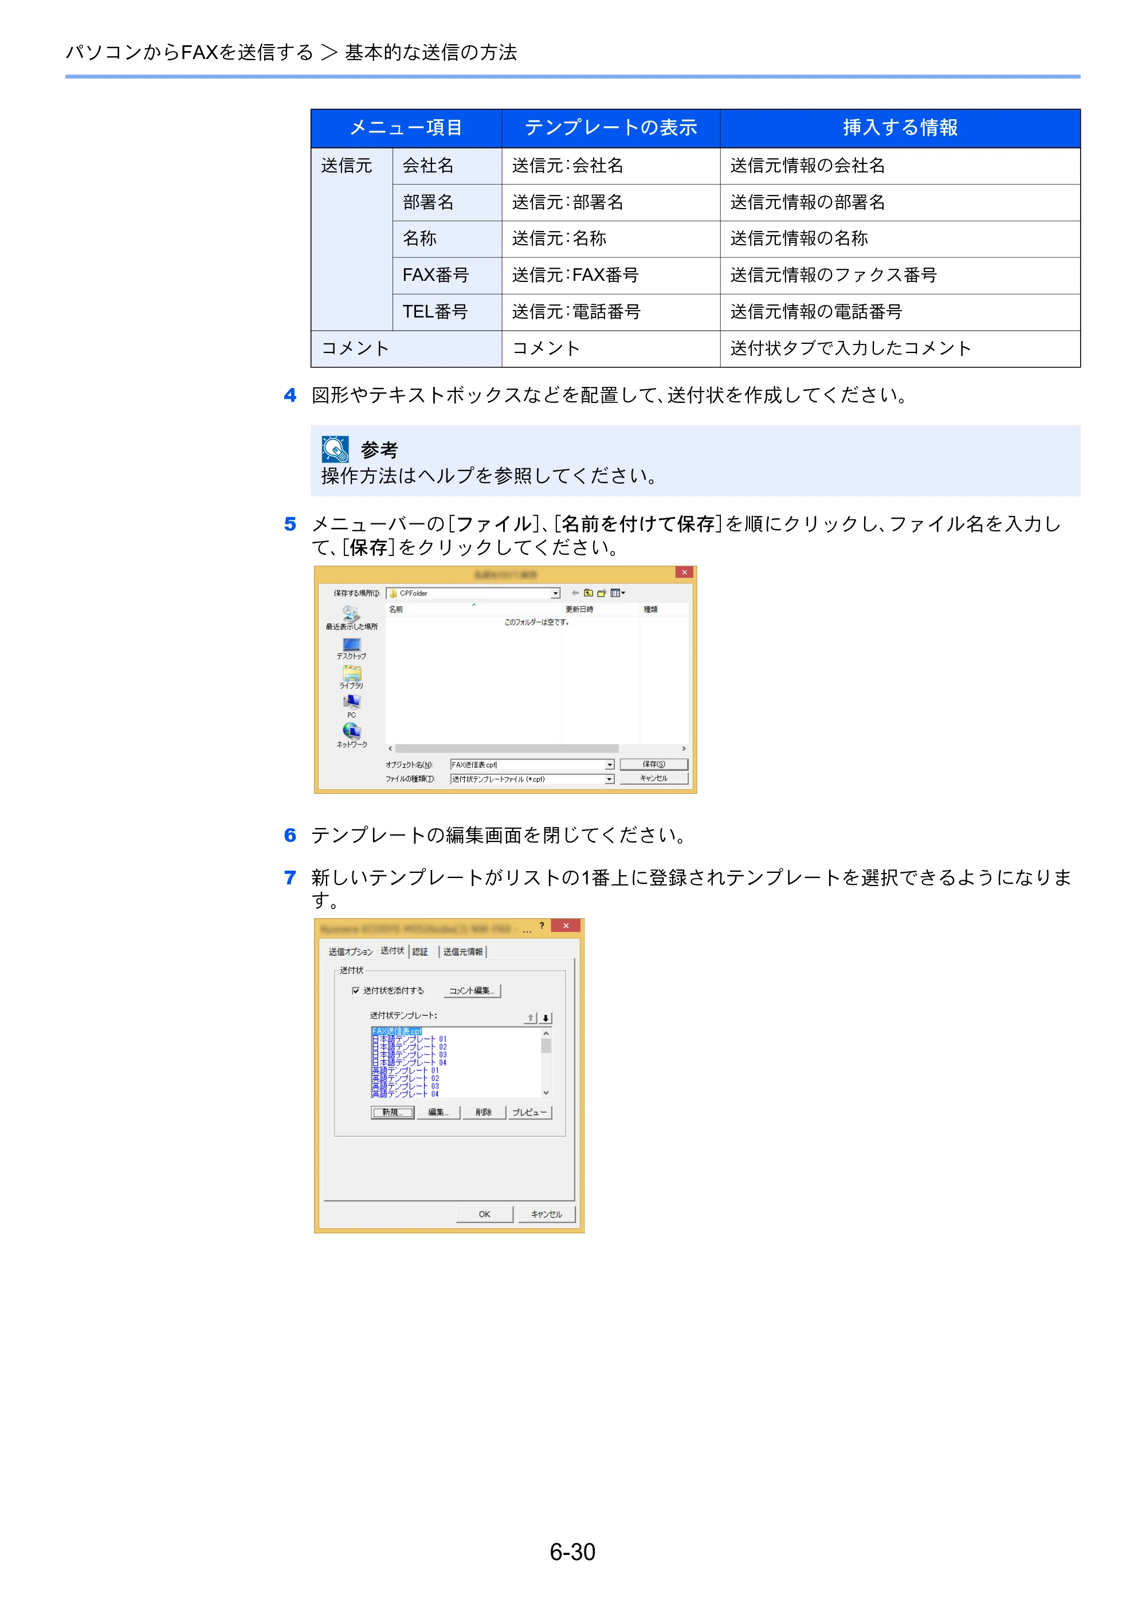Click the up-one-level folder icon

click(x=588, y=593)
